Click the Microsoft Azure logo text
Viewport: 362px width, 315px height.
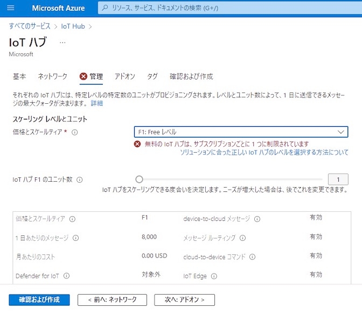tap(58, 8)
